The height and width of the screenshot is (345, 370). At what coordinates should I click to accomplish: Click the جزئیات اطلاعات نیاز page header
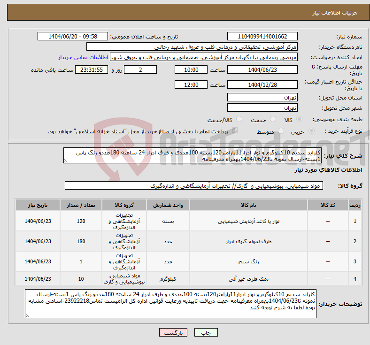pyautogui.click(x=335, y=13)
